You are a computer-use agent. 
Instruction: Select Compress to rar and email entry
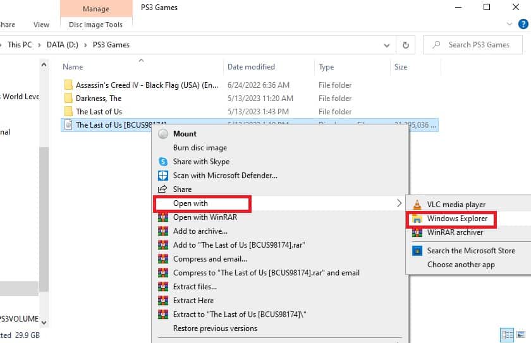tap(266, 273)
